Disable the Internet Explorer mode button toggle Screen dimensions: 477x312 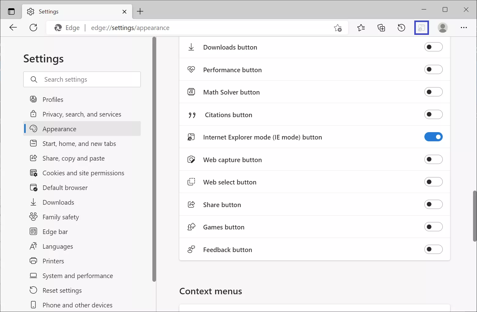point(433,137)
